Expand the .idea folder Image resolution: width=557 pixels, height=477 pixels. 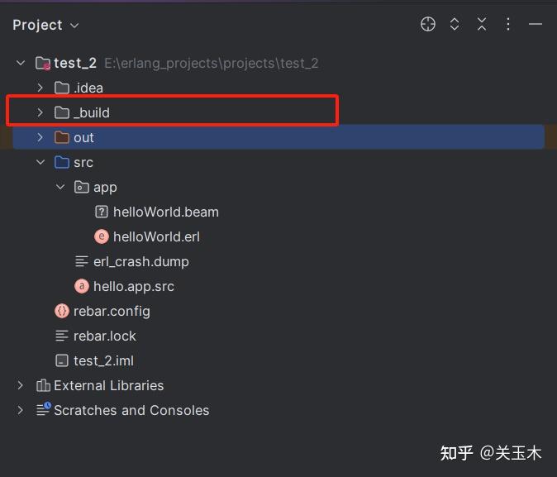[x=40, y=88]
